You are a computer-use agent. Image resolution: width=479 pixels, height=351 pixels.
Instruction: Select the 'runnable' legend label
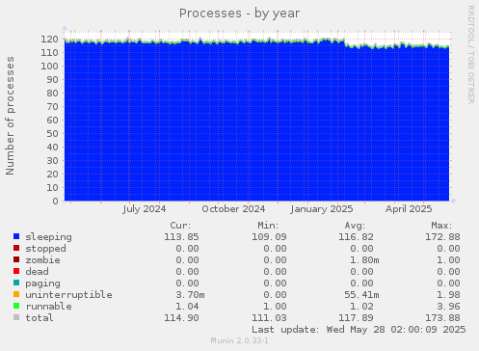click(48, 307)
